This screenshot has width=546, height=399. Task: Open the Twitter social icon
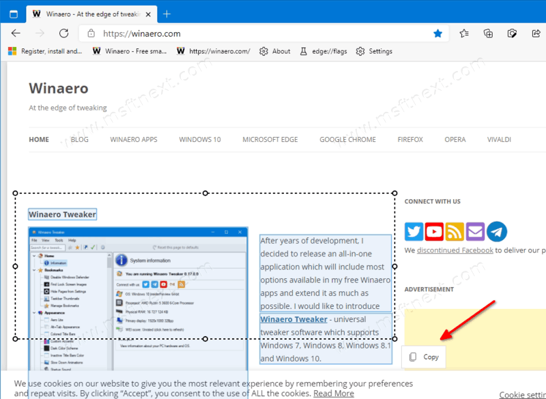coord(414,232)
